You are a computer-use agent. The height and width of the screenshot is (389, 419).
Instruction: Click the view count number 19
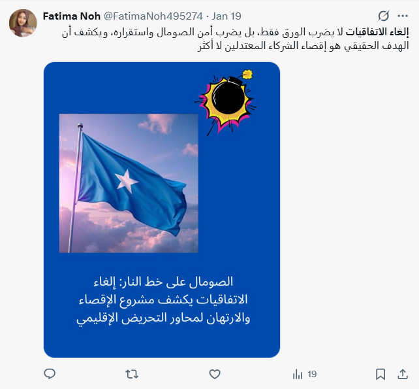[312, 374]
